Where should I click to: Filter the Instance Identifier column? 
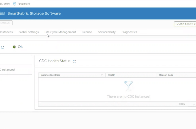coord(102,75)
